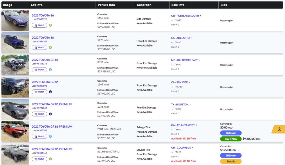Image resolution: width=285 pixels, height=165 pixels.
Task: Expand CA - San Jose location
Action: click(180, 82)
